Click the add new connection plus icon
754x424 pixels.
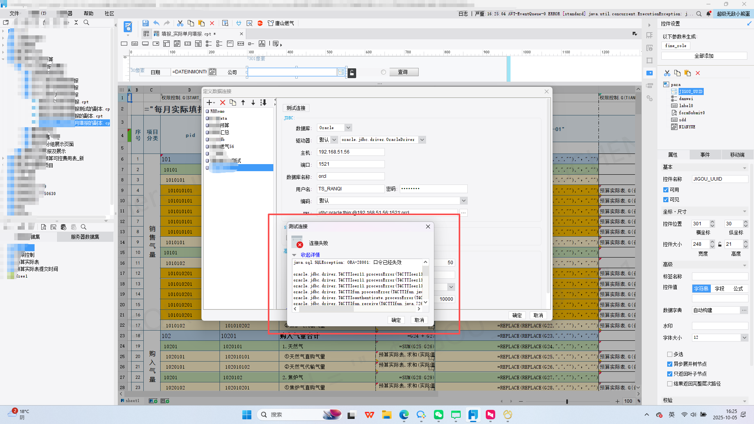coord(210,102)
